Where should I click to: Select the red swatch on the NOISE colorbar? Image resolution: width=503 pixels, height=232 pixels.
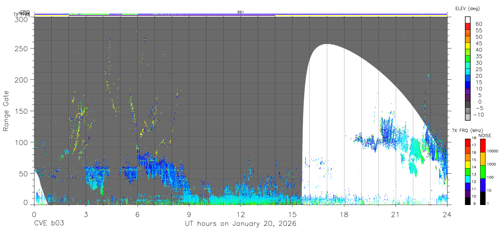[x=483, y=146]
